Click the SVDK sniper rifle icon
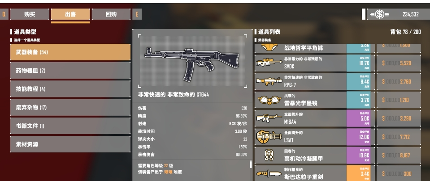The height and width of the screenshot is (181, 430). pos(269,63)
